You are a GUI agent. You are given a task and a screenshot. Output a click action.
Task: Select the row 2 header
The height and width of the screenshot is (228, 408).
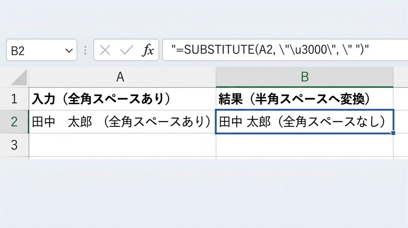[x=14, y=122]
